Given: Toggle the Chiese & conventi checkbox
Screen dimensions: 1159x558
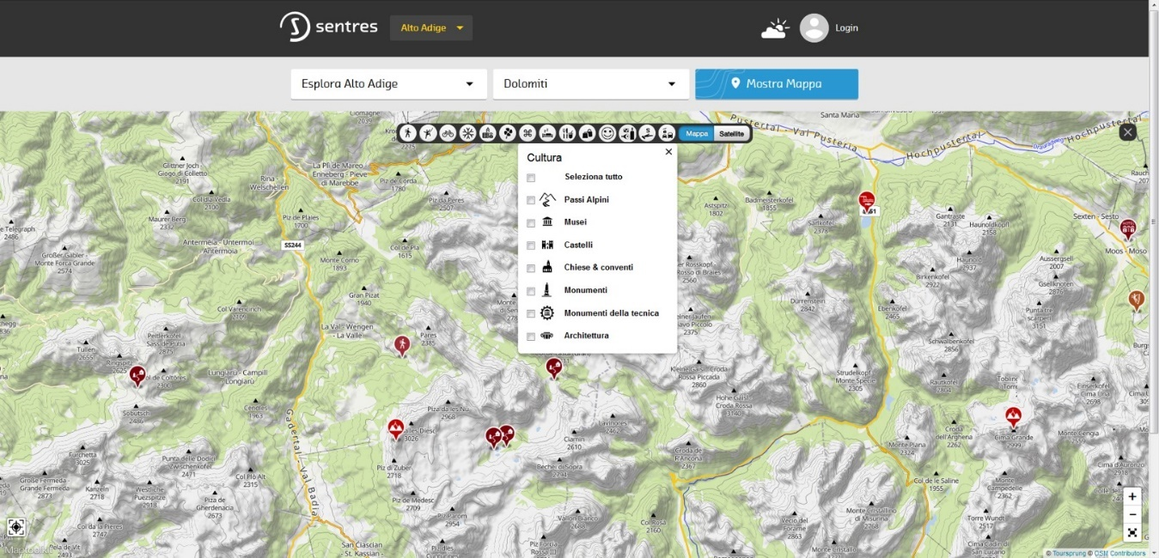Looking at the screenshot, I should pyautogui.click(x=531, y=268).
